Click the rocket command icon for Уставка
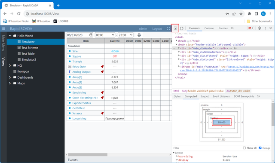 pyautogui.click(x=102, y=113)
